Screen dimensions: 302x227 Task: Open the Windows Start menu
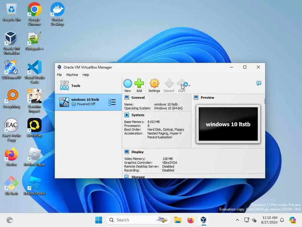pos(99,220)
